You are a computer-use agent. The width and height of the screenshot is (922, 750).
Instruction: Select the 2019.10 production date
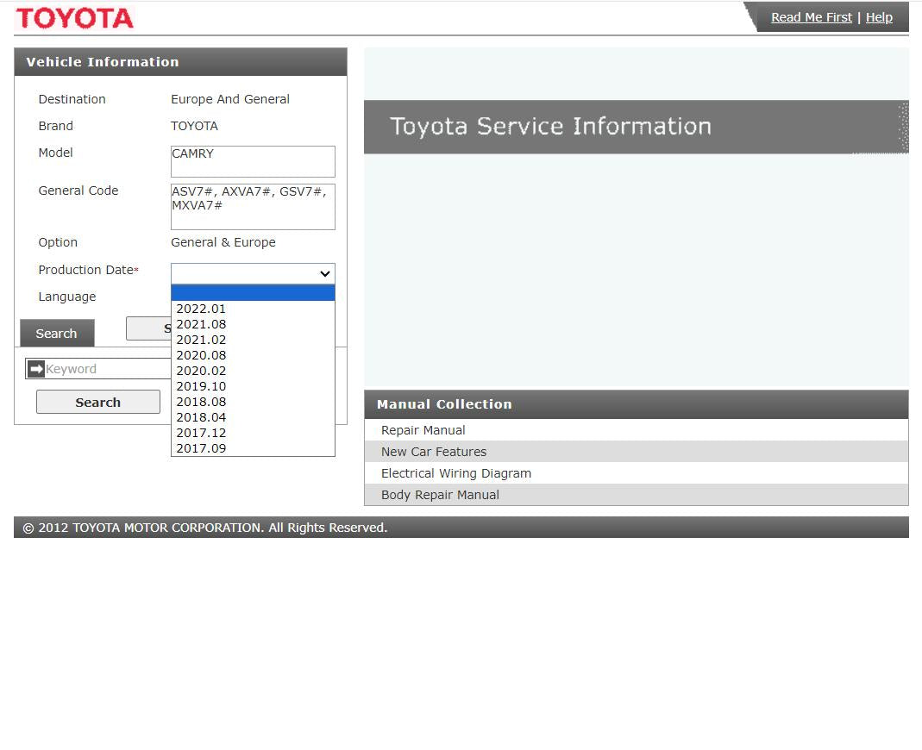(x=201, y=386)
